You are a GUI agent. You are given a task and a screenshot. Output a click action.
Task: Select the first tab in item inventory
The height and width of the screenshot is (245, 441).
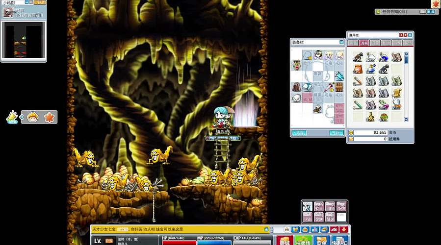[353, 43]
